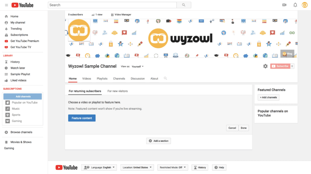Screen dimensions: 311x174
Task: Click + Add channels under Featured Channels
Action: pos(268,97)
